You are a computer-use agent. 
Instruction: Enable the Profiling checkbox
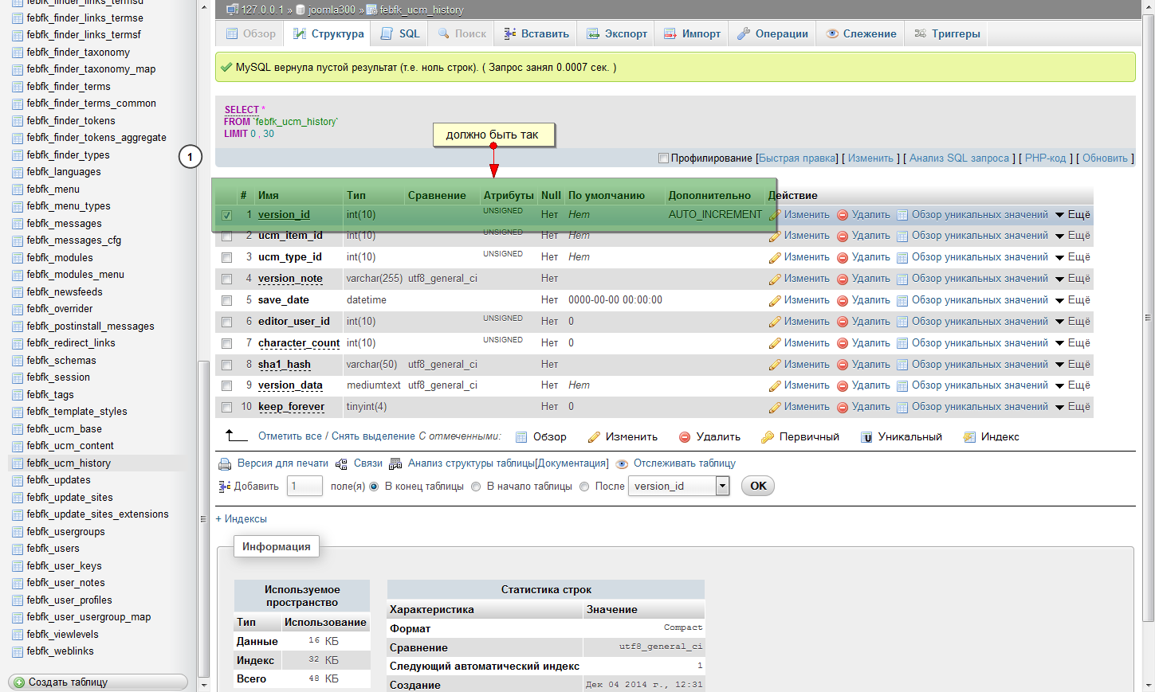tap(663, 158)
